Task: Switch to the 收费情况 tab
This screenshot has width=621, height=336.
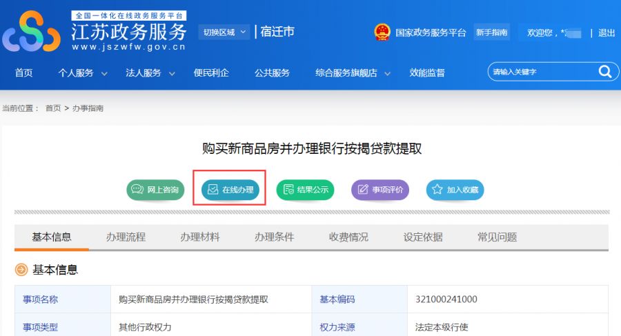Action: [x=348, y=237]
